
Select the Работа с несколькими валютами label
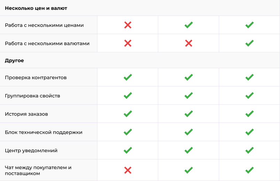47,44
